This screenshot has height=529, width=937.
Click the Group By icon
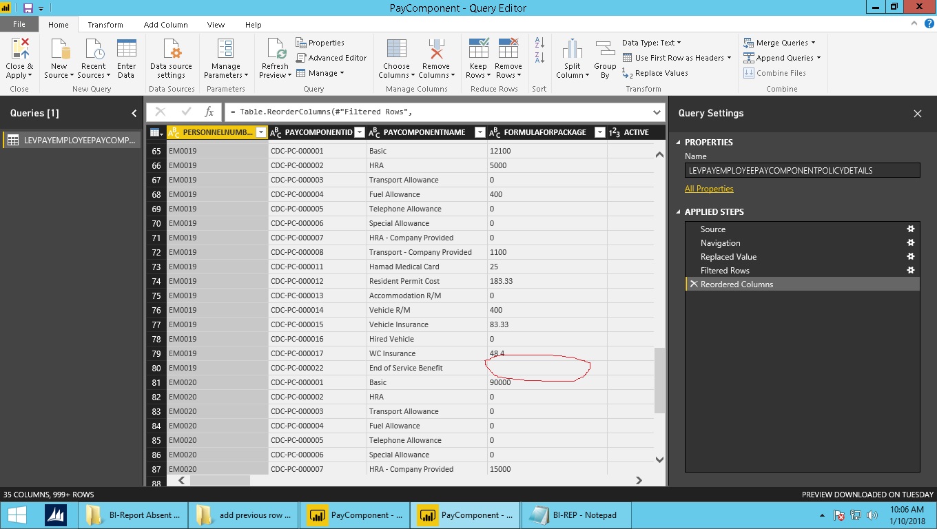(x=605, y=50)
